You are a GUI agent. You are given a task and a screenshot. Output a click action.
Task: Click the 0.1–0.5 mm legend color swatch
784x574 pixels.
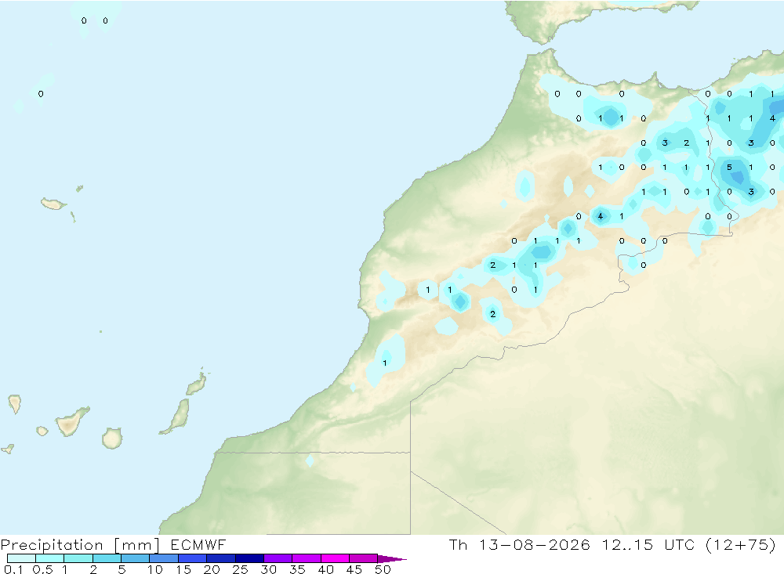click(x=21, y=558)
